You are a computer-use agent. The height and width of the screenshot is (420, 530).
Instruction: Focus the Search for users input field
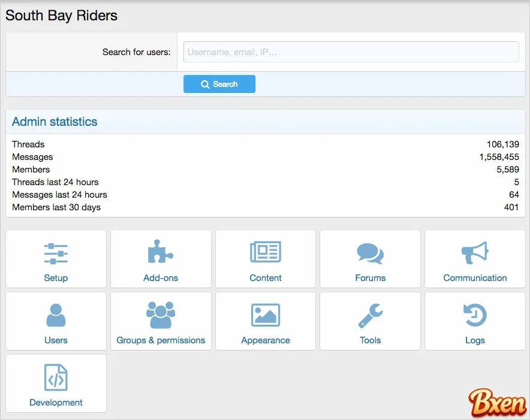pyautogui.click(x=351, y=52)
